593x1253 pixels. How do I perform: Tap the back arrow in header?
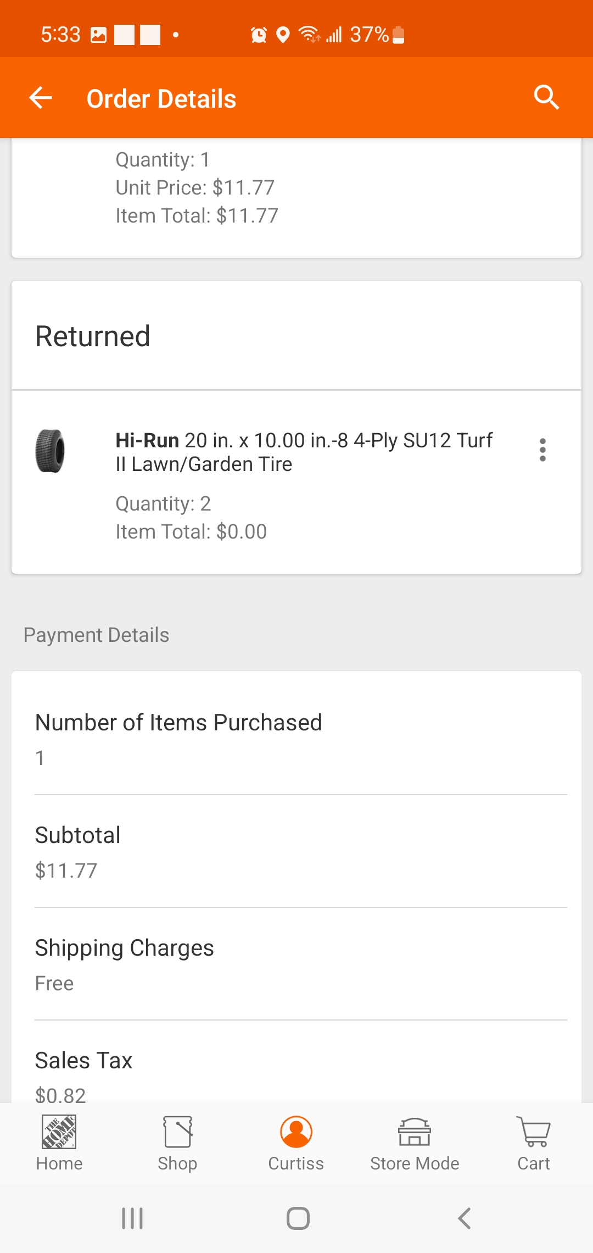[x=41, y=98]
